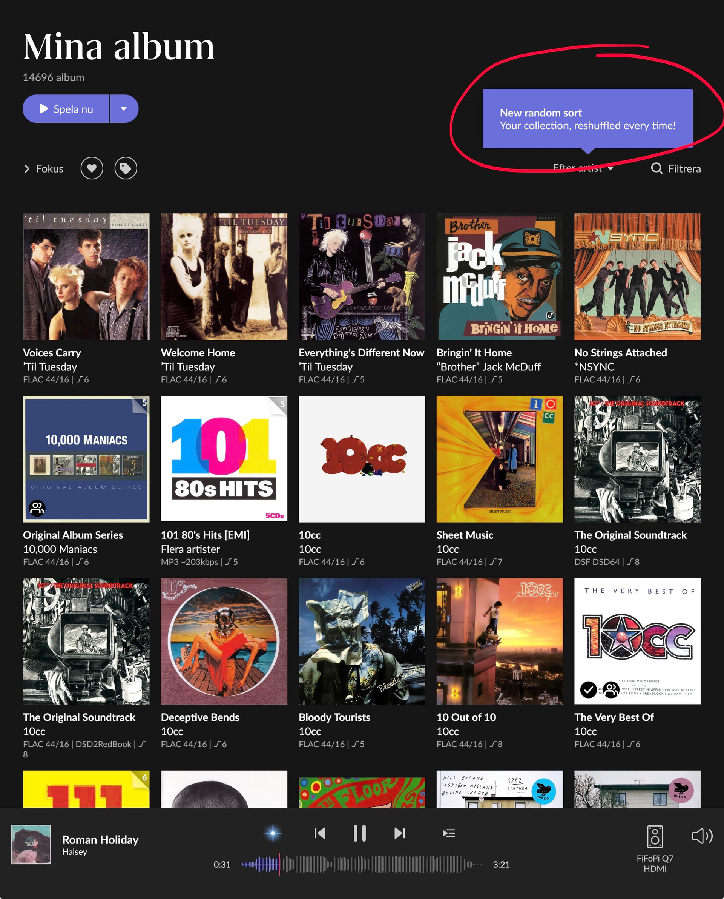Open the Efter artist sort dropdown
Image resolution: width=724 pixels, height=899 pixels.
point(583,168)
